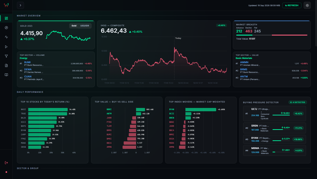Click the red logout icon in sidebar
Viewport: 317px width, 179px height.
coord(6,163)
